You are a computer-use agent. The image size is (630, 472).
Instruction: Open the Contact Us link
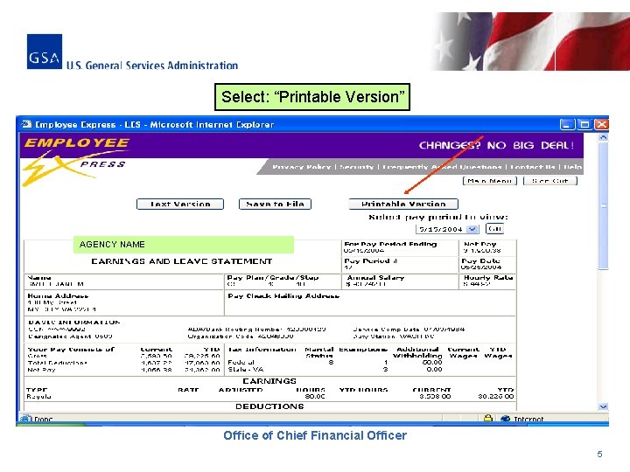click(x=533, y=167)
